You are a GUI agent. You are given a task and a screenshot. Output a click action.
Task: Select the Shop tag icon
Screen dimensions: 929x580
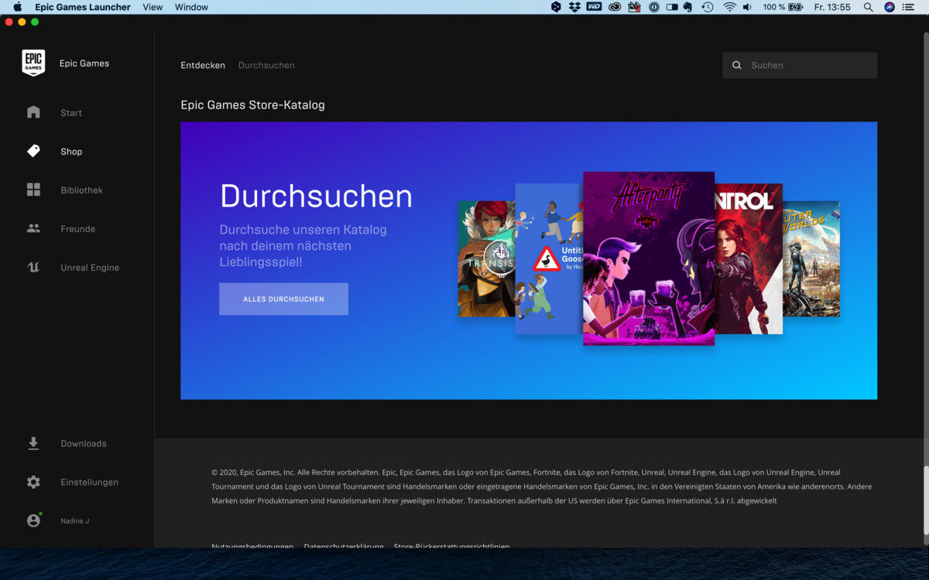pos(33,151)
